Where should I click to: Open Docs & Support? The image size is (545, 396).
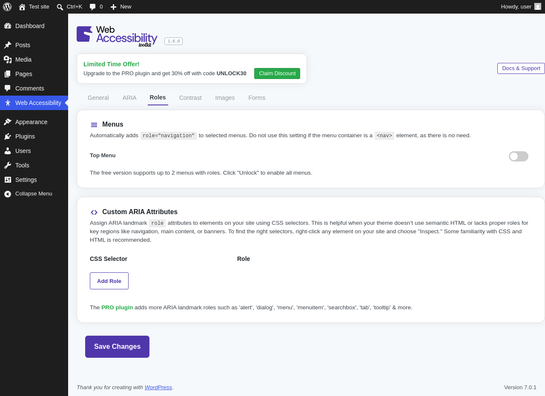click(521, 68)
